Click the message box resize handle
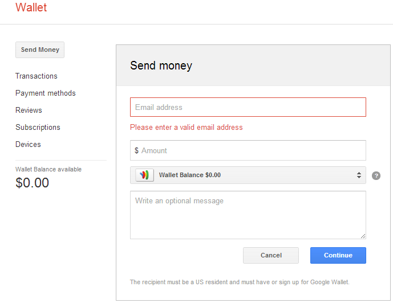This screenshot has width=393, height=303. point(363,236)
